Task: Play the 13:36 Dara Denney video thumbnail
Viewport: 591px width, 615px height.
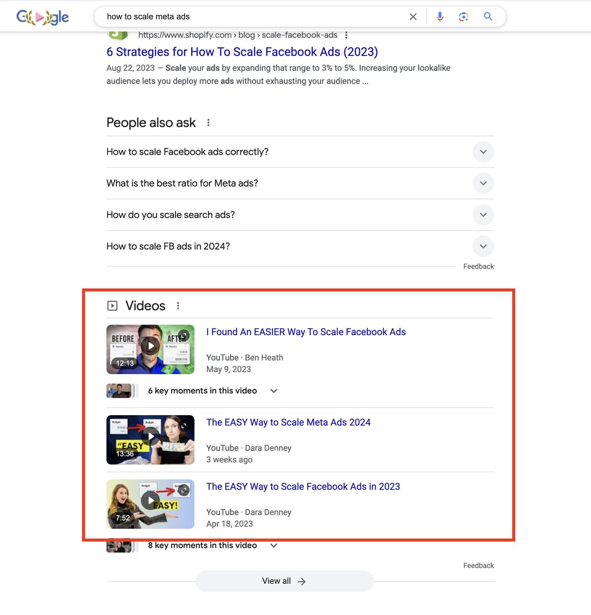Action: (151, 440)
